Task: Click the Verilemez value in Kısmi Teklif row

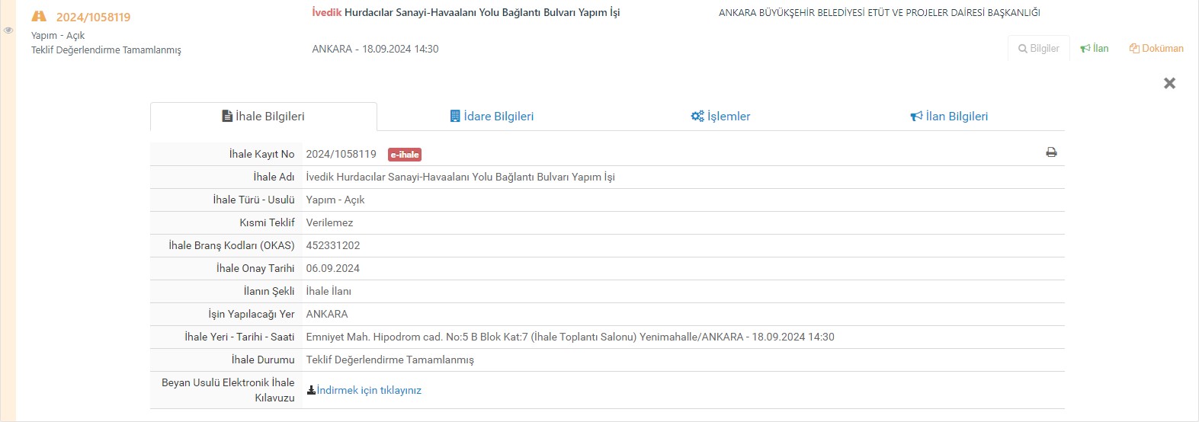Action: (x=329, y=222)
